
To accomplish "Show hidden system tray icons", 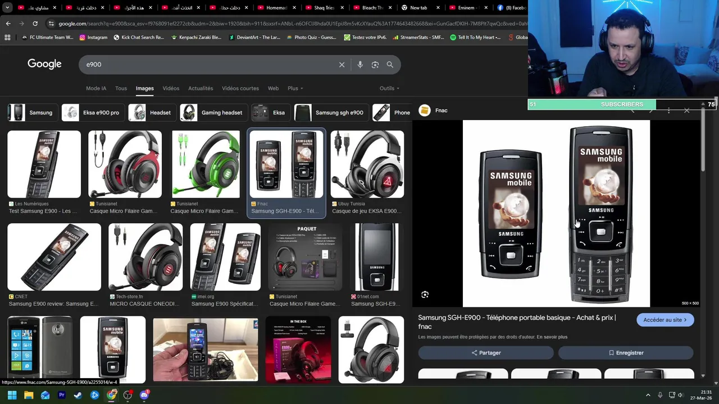I will (648, 395).
